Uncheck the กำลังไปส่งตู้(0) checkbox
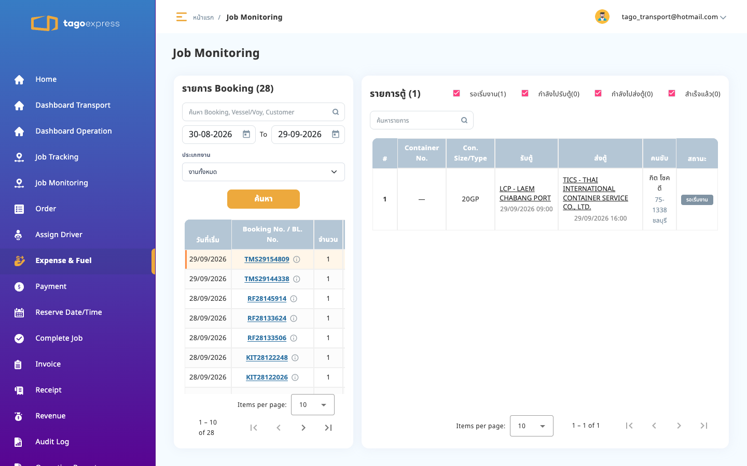 (598, 93)
